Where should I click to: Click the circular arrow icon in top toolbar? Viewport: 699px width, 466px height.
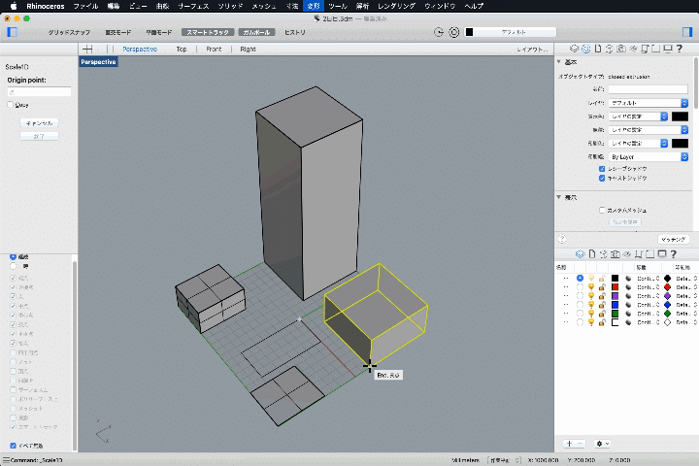pyautogui.click(x=439, y=32)
